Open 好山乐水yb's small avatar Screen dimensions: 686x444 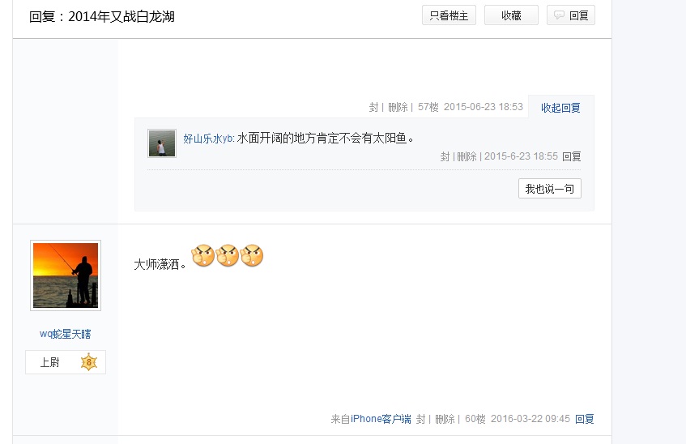click(162, 143)
